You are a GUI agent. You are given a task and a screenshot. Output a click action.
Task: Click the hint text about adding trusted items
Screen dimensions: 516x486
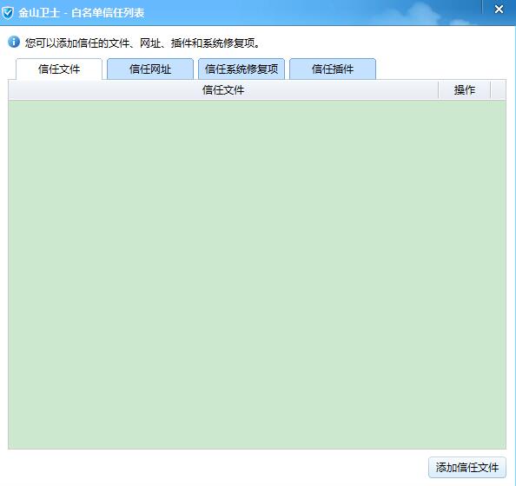click(142, 43)
